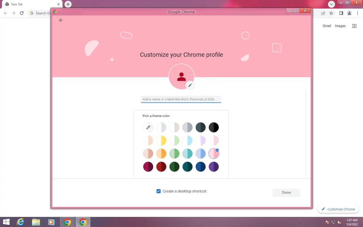
Task: Focus the profile name input field
Action: click(181, 99)
